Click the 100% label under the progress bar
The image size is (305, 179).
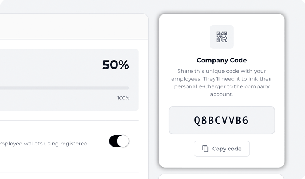(x=123, y=98)
